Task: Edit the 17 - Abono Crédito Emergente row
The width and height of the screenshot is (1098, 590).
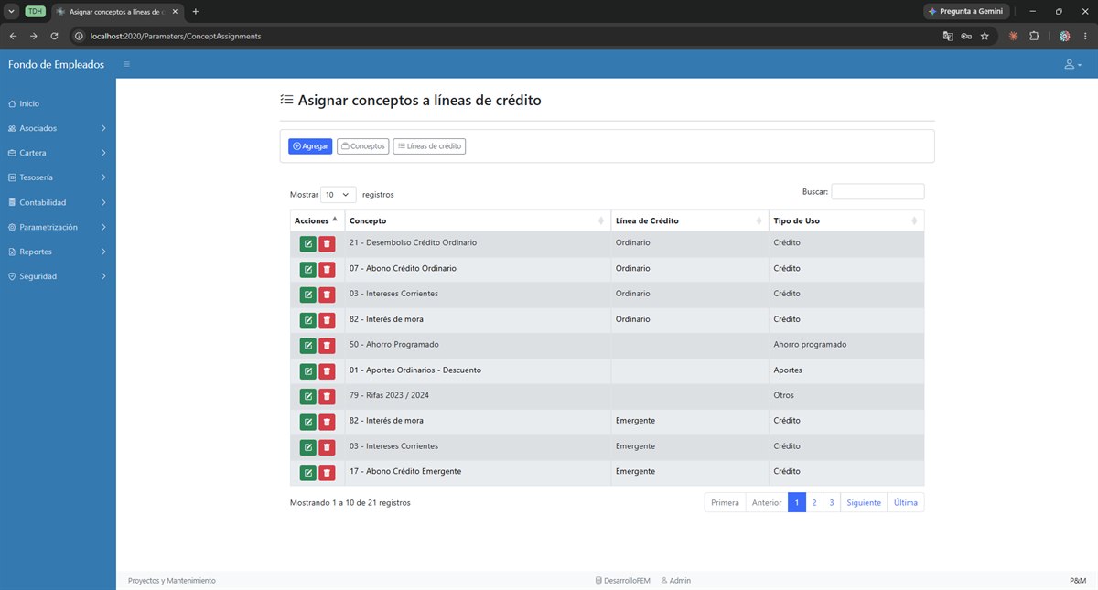Action: (x=308, y=472)
